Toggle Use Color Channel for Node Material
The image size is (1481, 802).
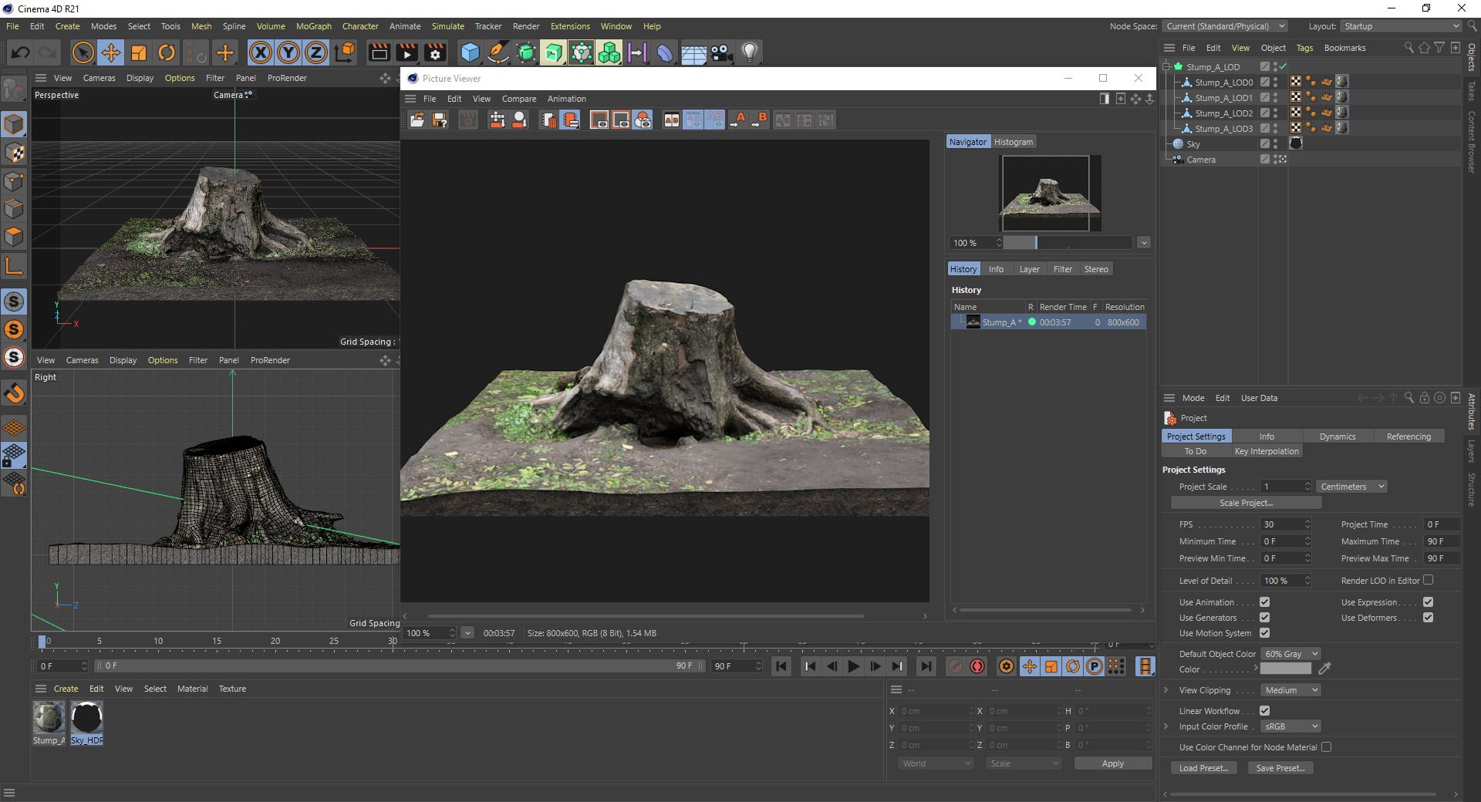[x=1326, y=746]
